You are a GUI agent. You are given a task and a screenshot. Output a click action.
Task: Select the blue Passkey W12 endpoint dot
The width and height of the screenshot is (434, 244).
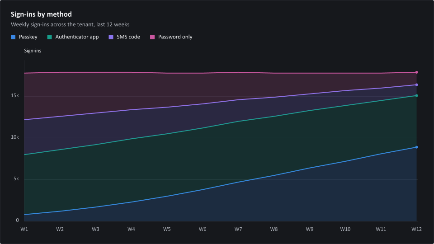pos(416,147)
